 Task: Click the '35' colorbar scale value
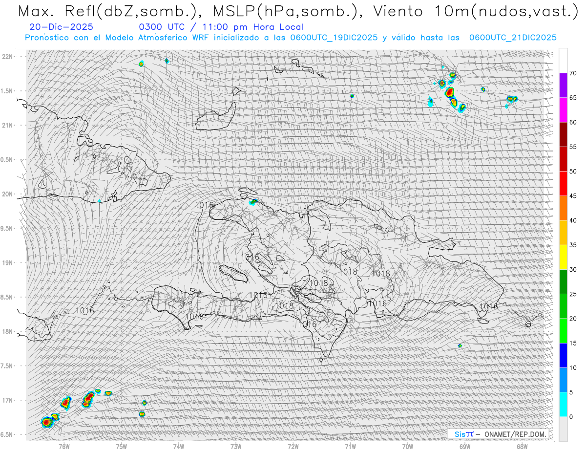[x=573, y=245]
